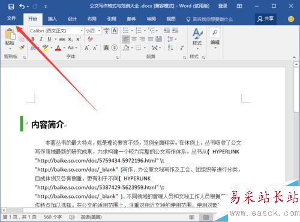Toggle Underline formatting
The image size is (300, 222).
point(49,39)
